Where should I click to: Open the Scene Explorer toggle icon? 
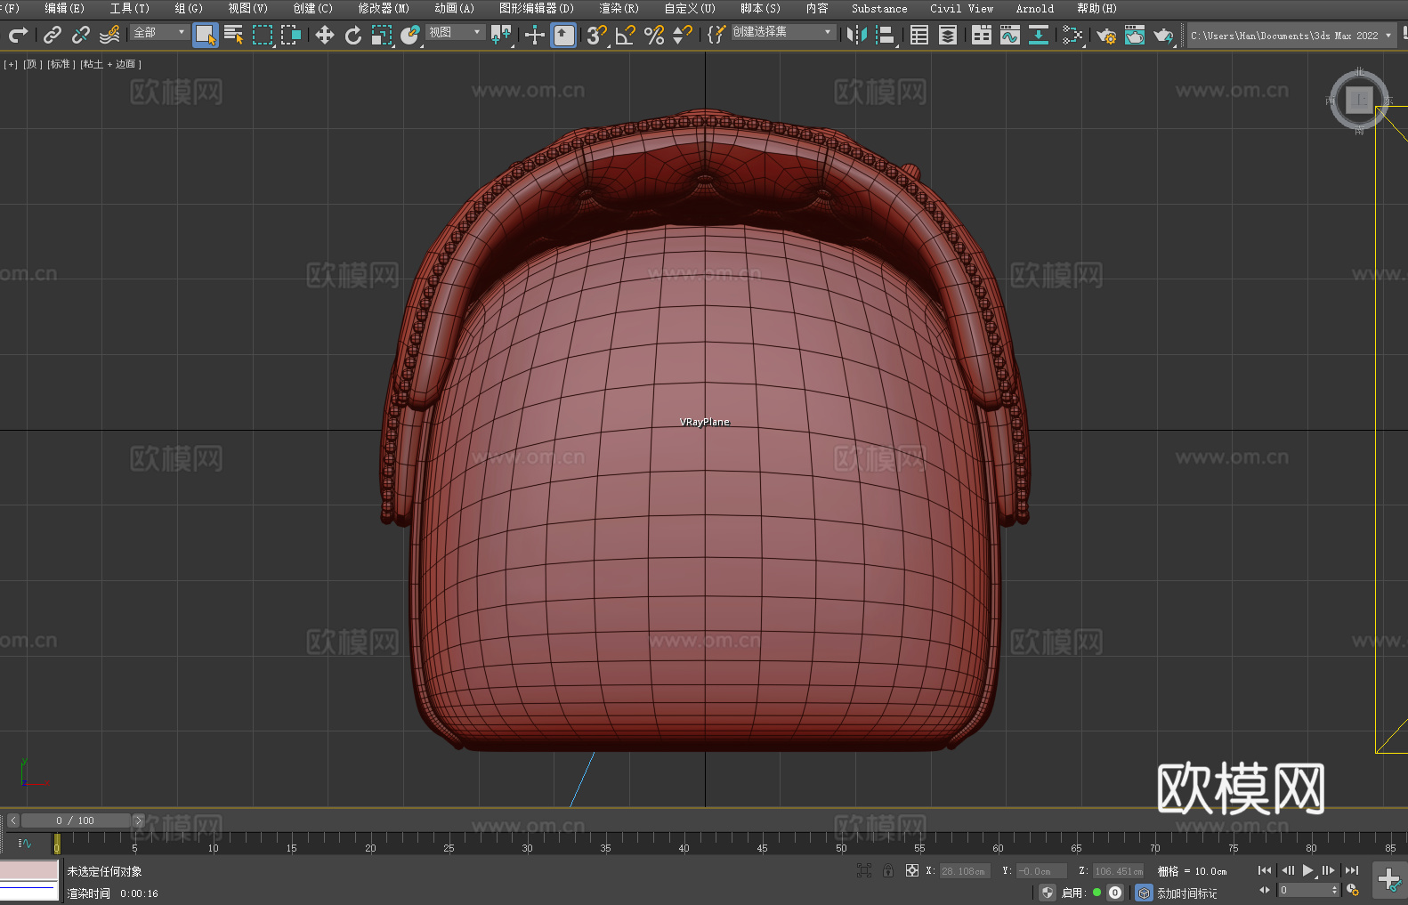tap(919, 35)
